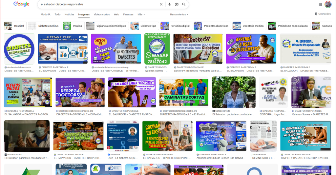Clear the search box with the X icon
The image size is (336, 175).
click(161, 4)
